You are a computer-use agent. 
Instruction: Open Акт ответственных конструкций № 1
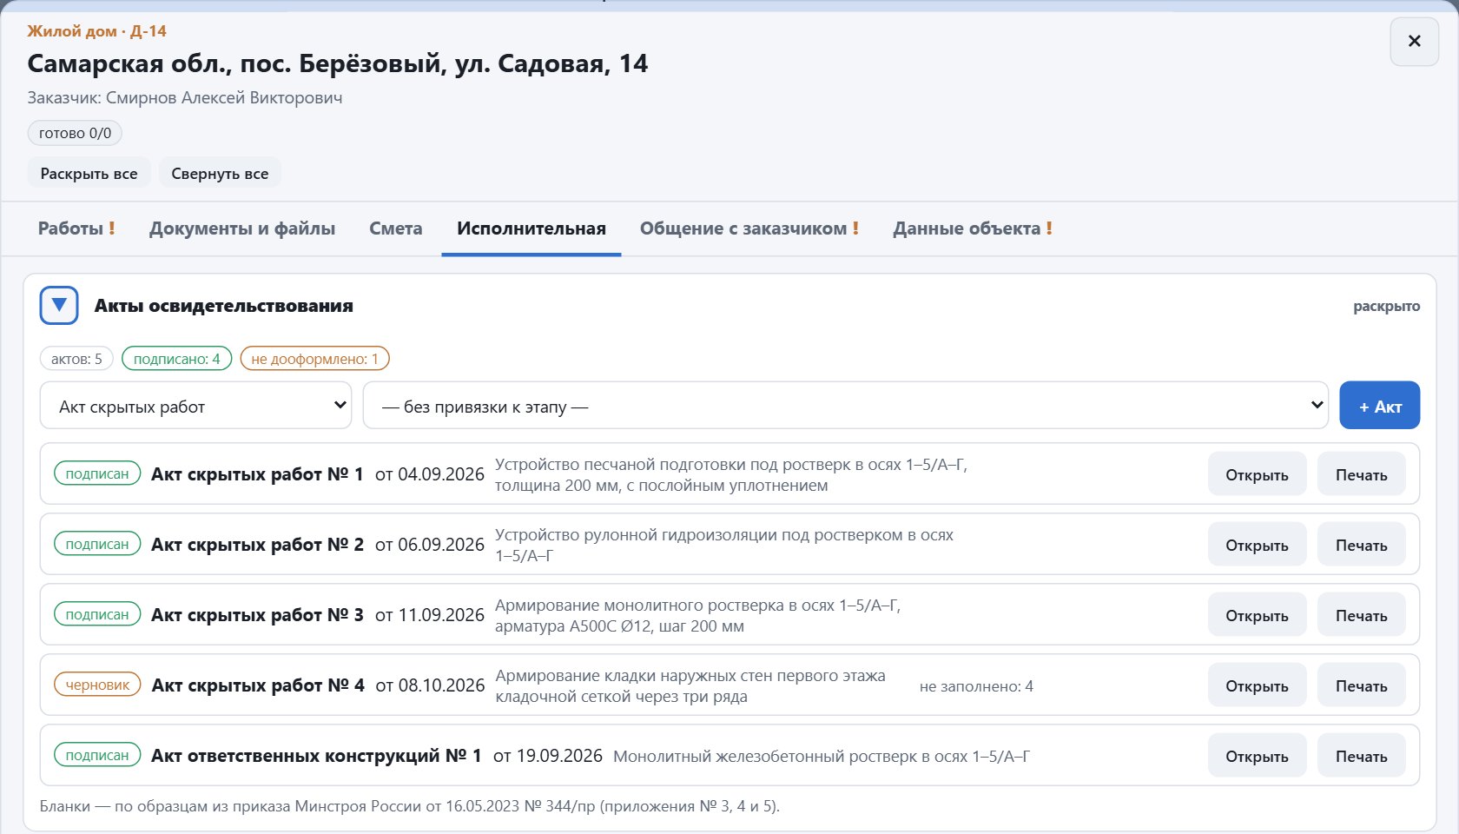pyautogui.click(x=1257, y=756)
